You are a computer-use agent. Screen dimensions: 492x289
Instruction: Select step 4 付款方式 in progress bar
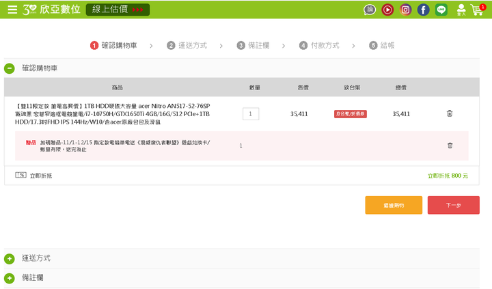point(319,46)
